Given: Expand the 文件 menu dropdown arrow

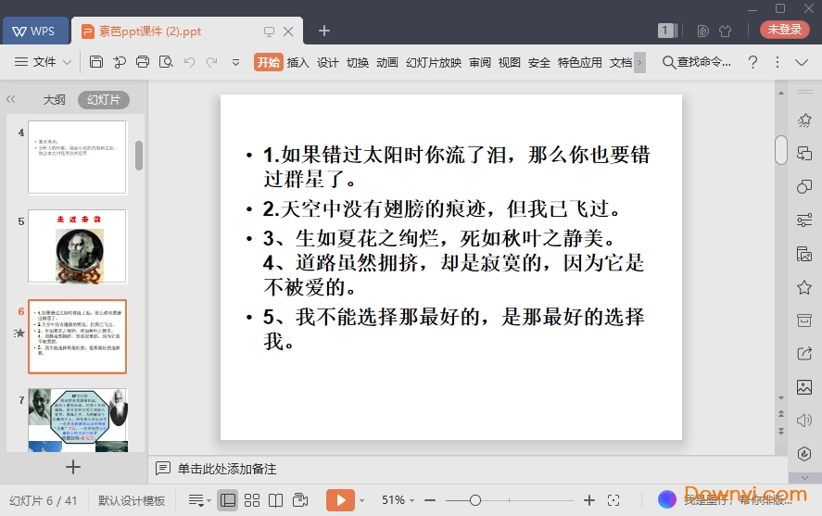Looking at the screenshot, I should (68, 62).
